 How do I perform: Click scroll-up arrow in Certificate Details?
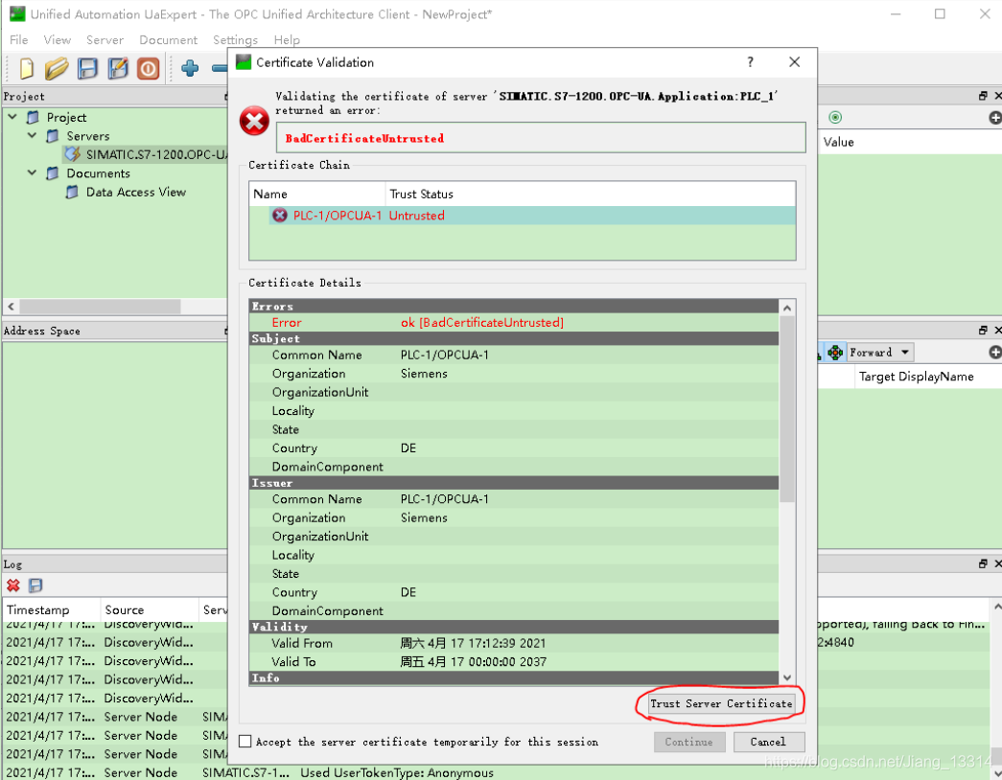[x=787, y=308]
